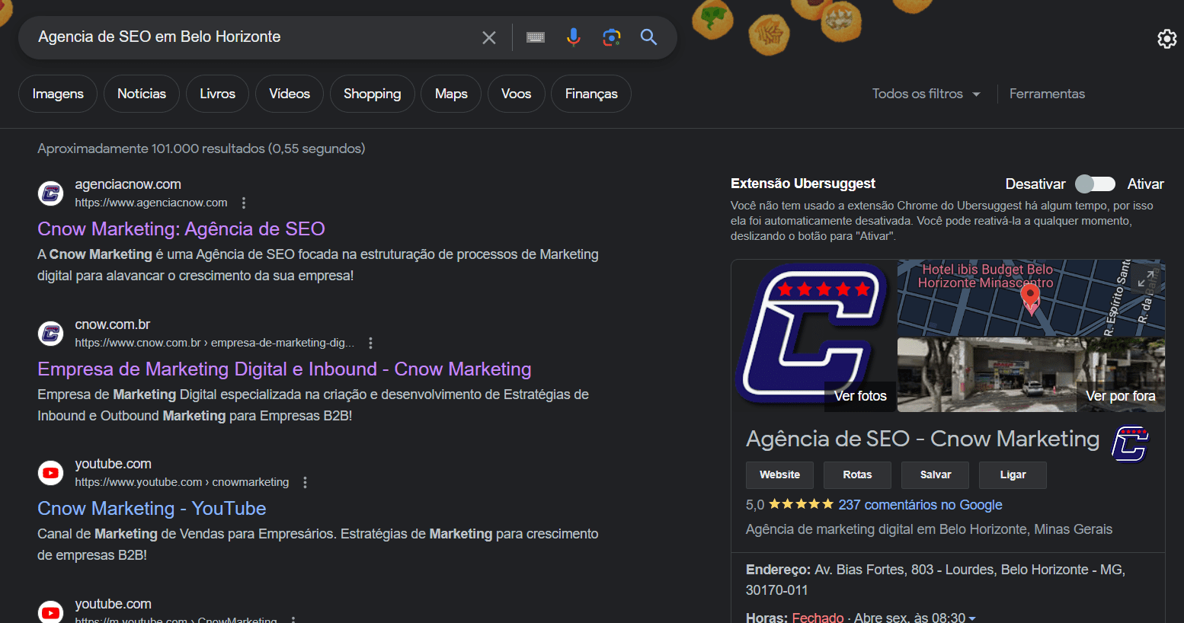This screenshot has width=1184, height=623.
Task: Open Cnow Marketing: Agência de SEO link
Action: (x=181, y=228)
